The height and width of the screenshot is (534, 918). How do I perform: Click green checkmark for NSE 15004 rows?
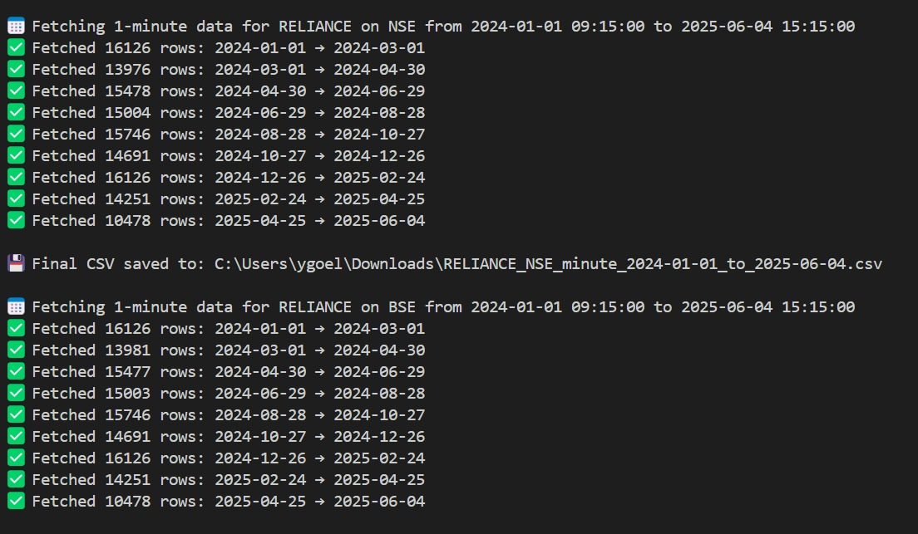click(16, 112)
